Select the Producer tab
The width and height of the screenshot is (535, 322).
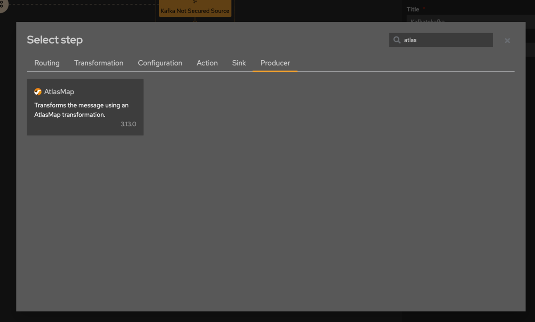(275, 63)
